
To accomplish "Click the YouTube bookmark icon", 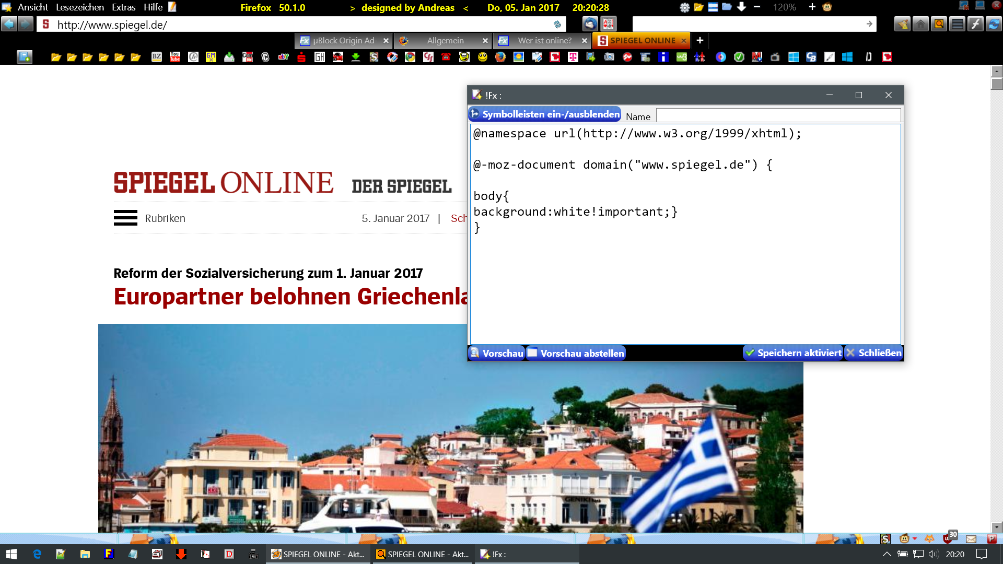I will pyautogui.click(x=175, y=57).
